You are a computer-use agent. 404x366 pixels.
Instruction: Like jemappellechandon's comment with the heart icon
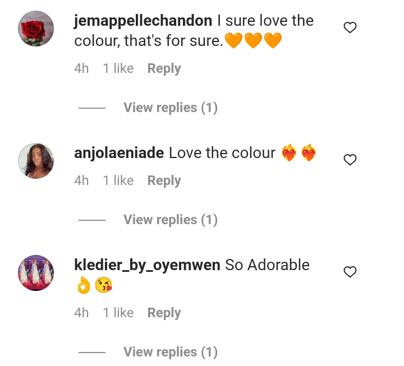[x=350, y=27]
